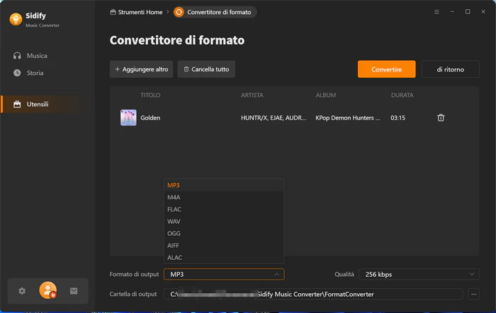Click the trash icon on Cancella tutto
The width and height of the screenshot is (496, 313).
tap(186, 69)
